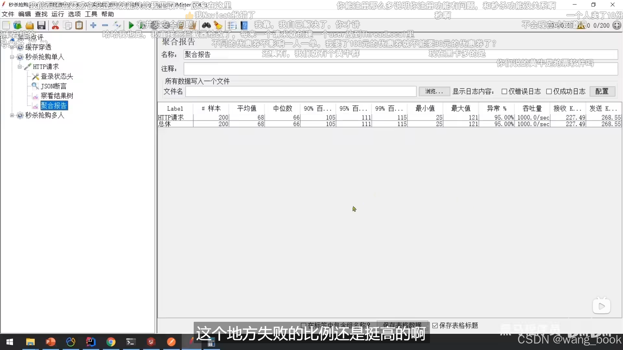Open the 运行 menu

tap(58, 14)
